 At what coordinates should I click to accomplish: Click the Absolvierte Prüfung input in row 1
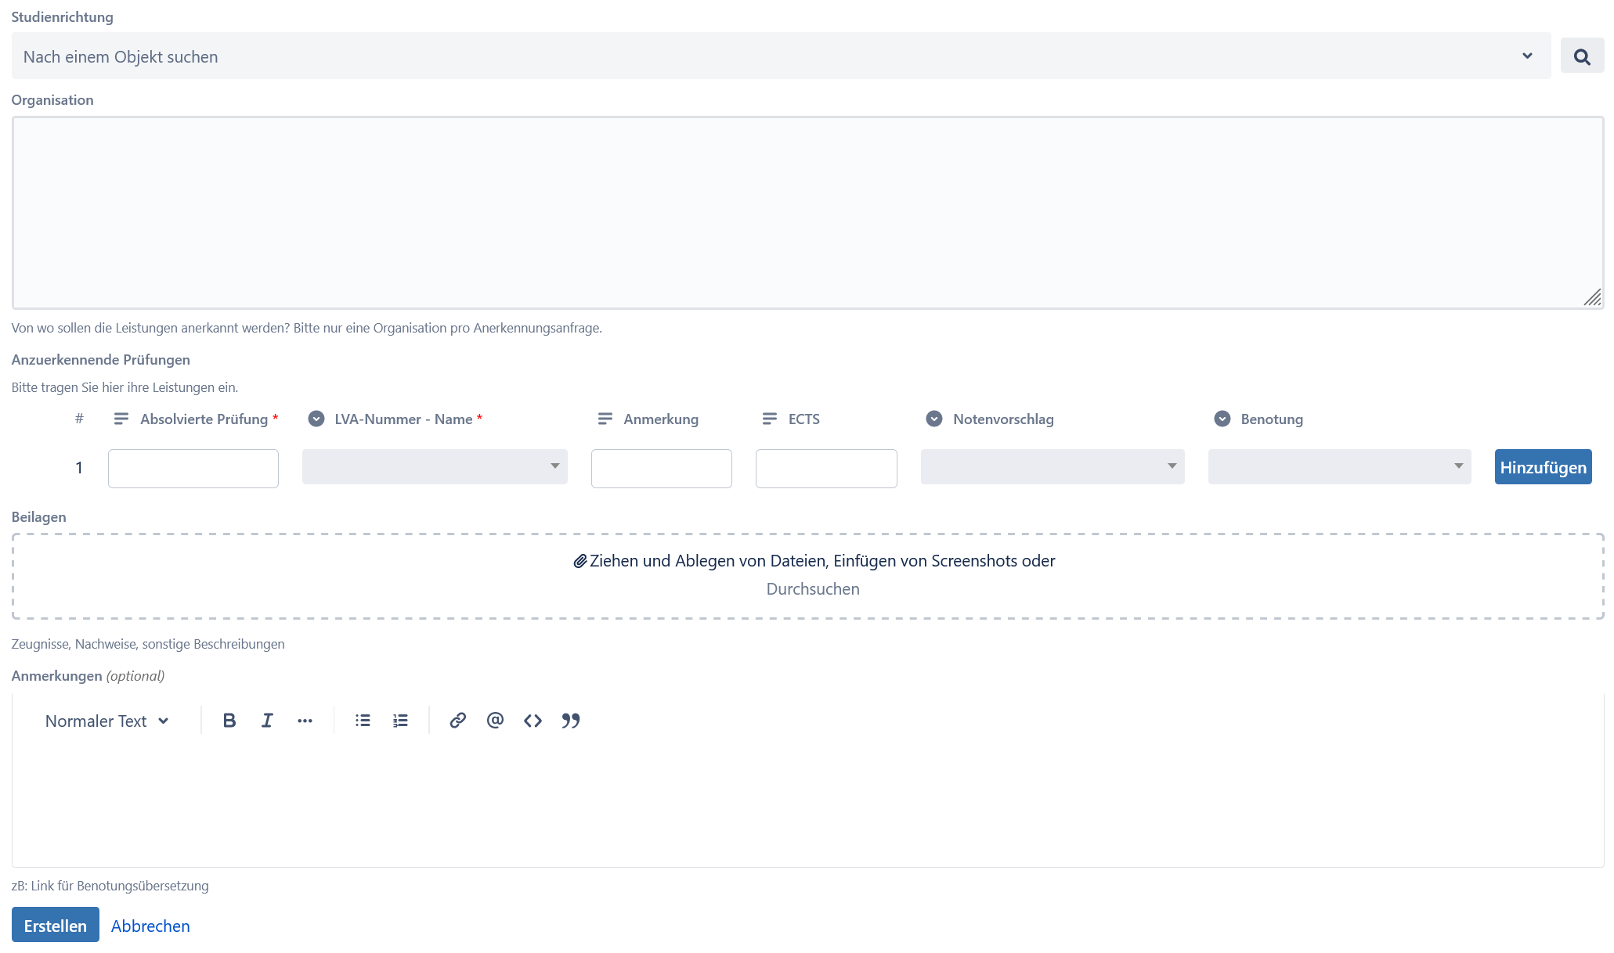click(x=193, y=469)
